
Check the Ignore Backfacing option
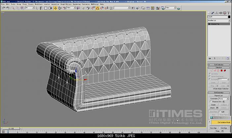[210, 76]
